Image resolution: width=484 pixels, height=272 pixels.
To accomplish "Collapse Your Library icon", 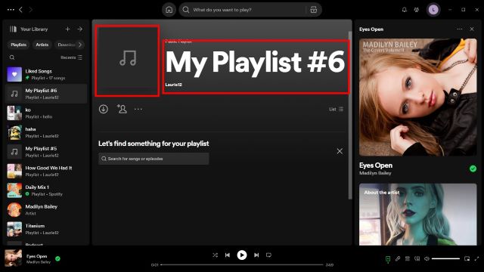I will (x=13, y=29).
